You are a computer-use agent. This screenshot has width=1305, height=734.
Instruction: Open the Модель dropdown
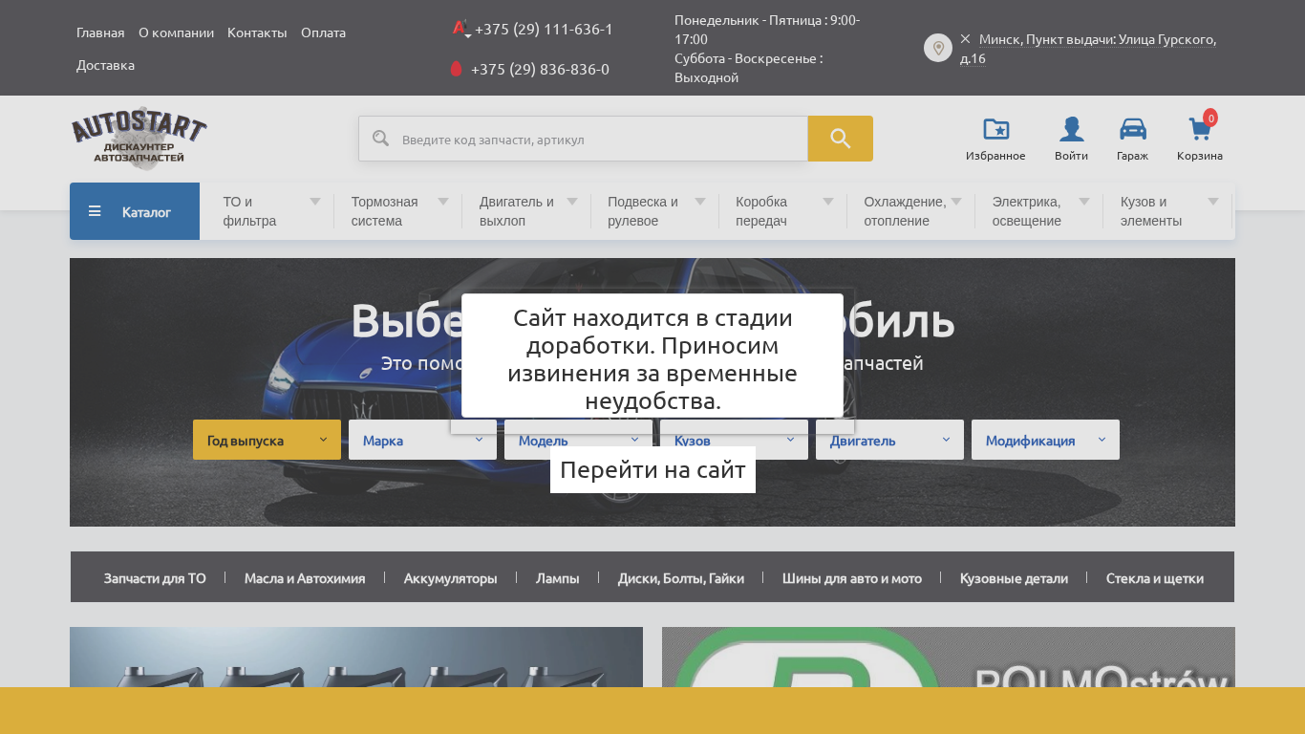[x=578, y=440]
